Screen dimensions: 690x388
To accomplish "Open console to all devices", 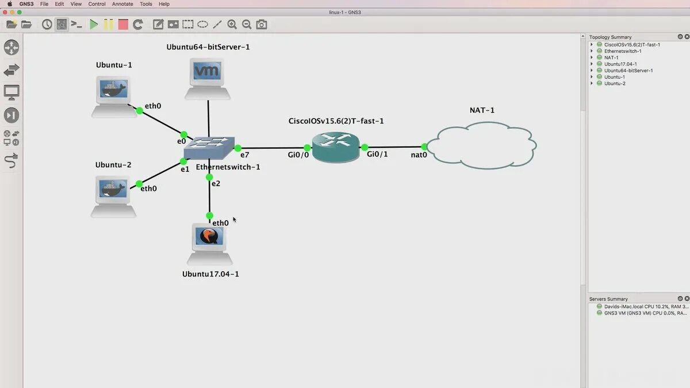I will pyautogui.click(x=76, y=25).
